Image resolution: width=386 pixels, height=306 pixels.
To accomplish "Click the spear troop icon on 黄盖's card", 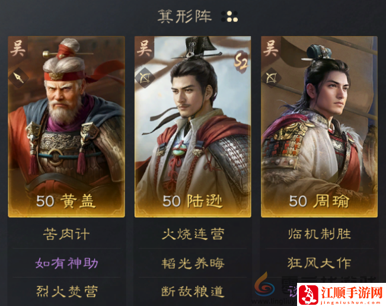I will click(x=19, y=78).
